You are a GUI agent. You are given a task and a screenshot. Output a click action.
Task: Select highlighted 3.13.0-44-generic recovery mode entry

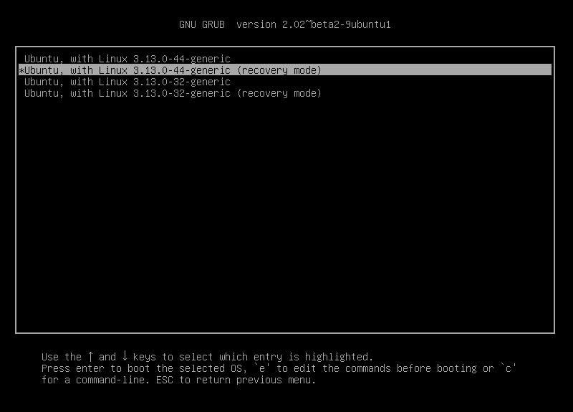pos(285,70)
